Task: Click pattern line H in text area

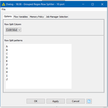Action: 7,72
